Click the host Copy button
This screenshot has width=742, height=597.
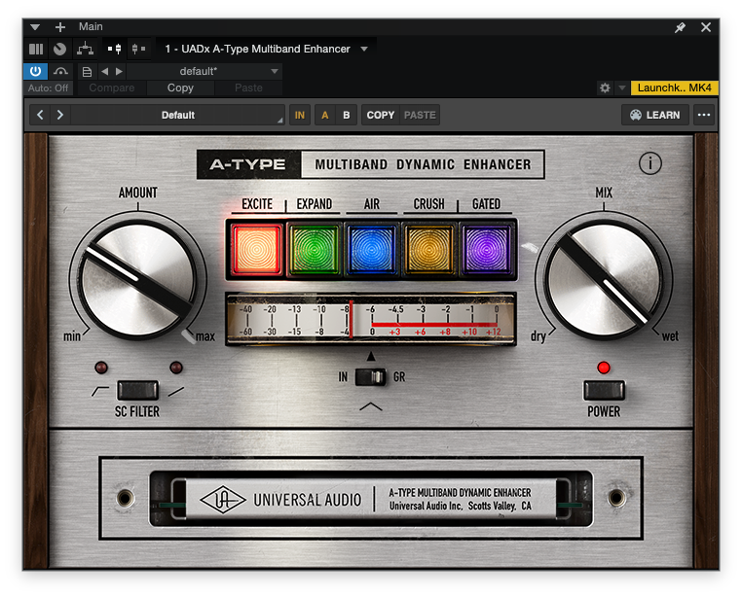click(x=180, y=88)
